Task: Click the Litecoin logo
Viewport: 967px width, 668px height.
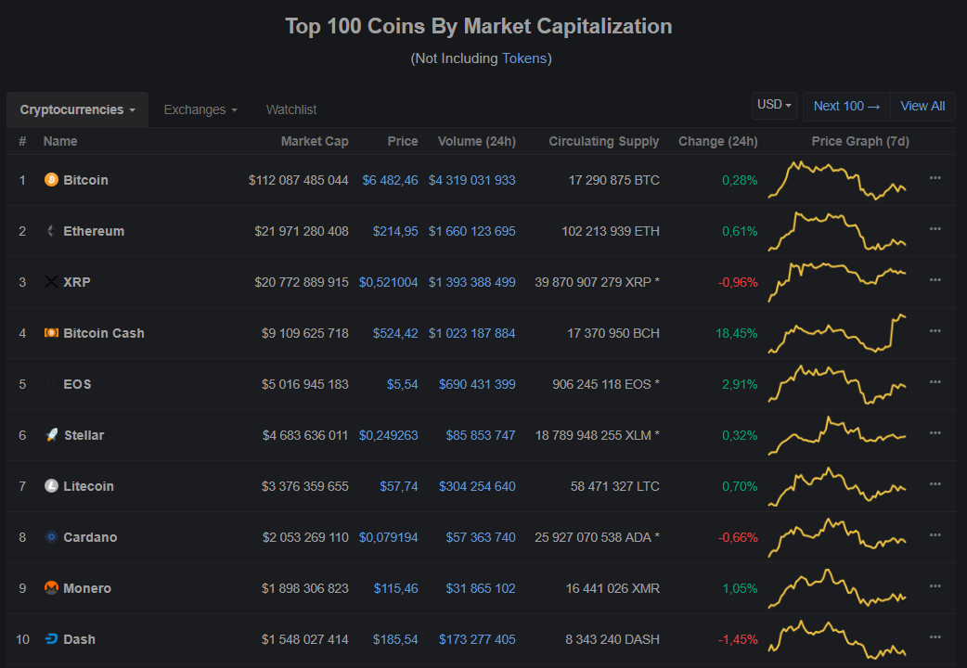Action: click(x=51, y=486)
